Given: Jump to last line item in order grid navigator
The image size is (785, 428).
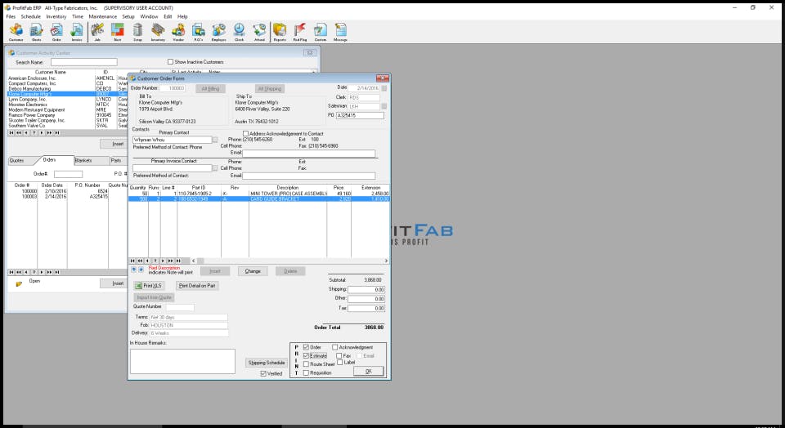Looking at the screenshot, I should click(x=178, y=261).
